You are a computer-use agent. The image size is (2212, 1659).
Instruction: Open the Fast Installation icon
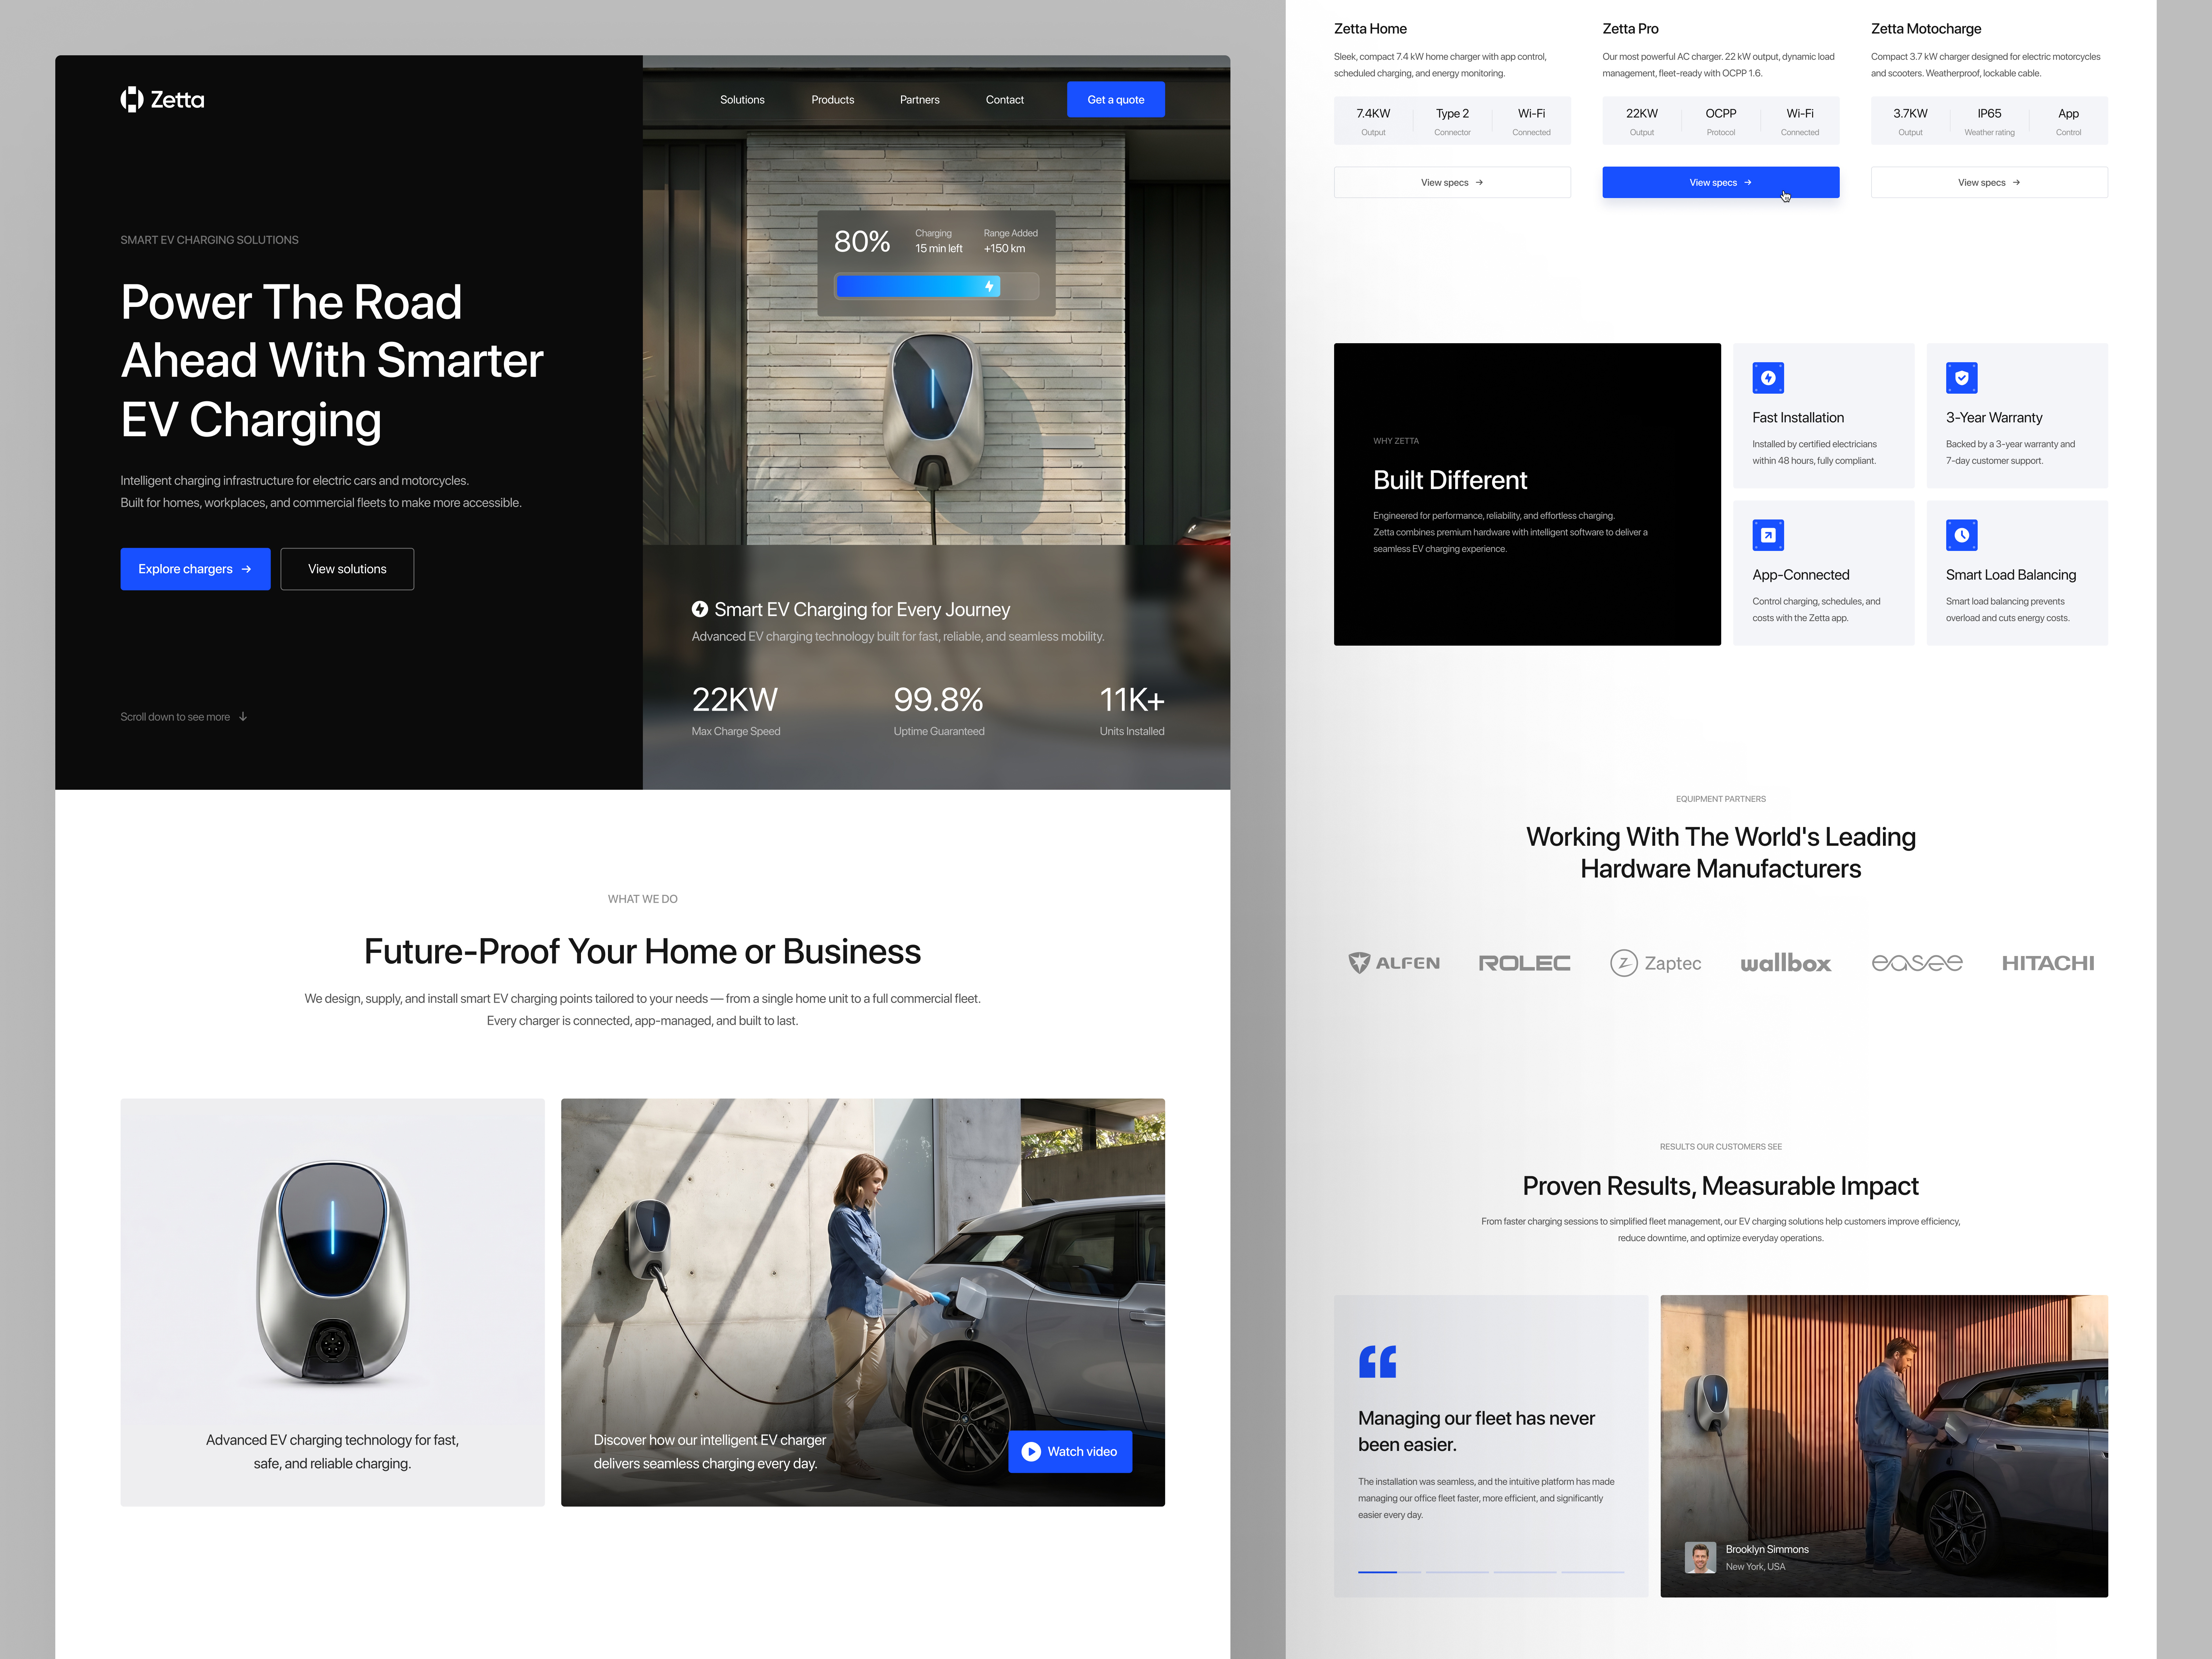coord(1768,378)
